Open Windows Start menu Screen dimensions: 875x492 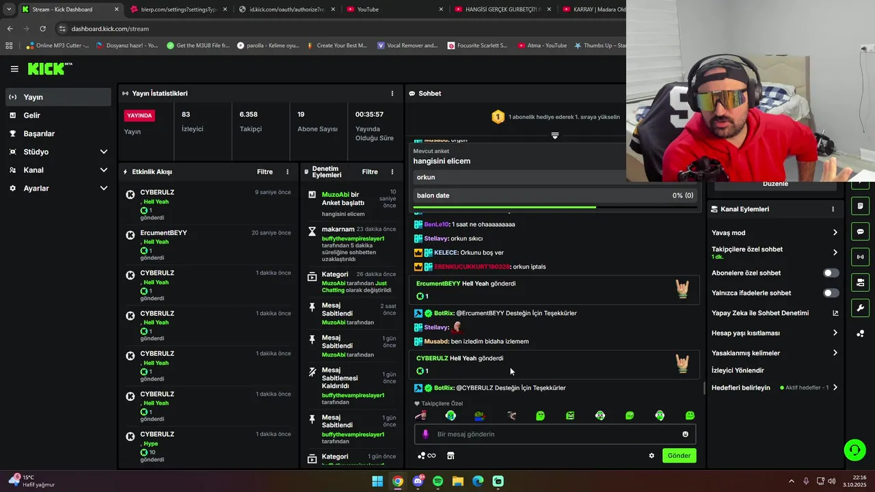click(x=377, y=481)
